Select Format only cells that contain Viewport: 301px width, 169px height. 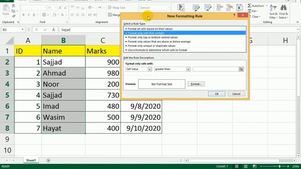point(185,33)
